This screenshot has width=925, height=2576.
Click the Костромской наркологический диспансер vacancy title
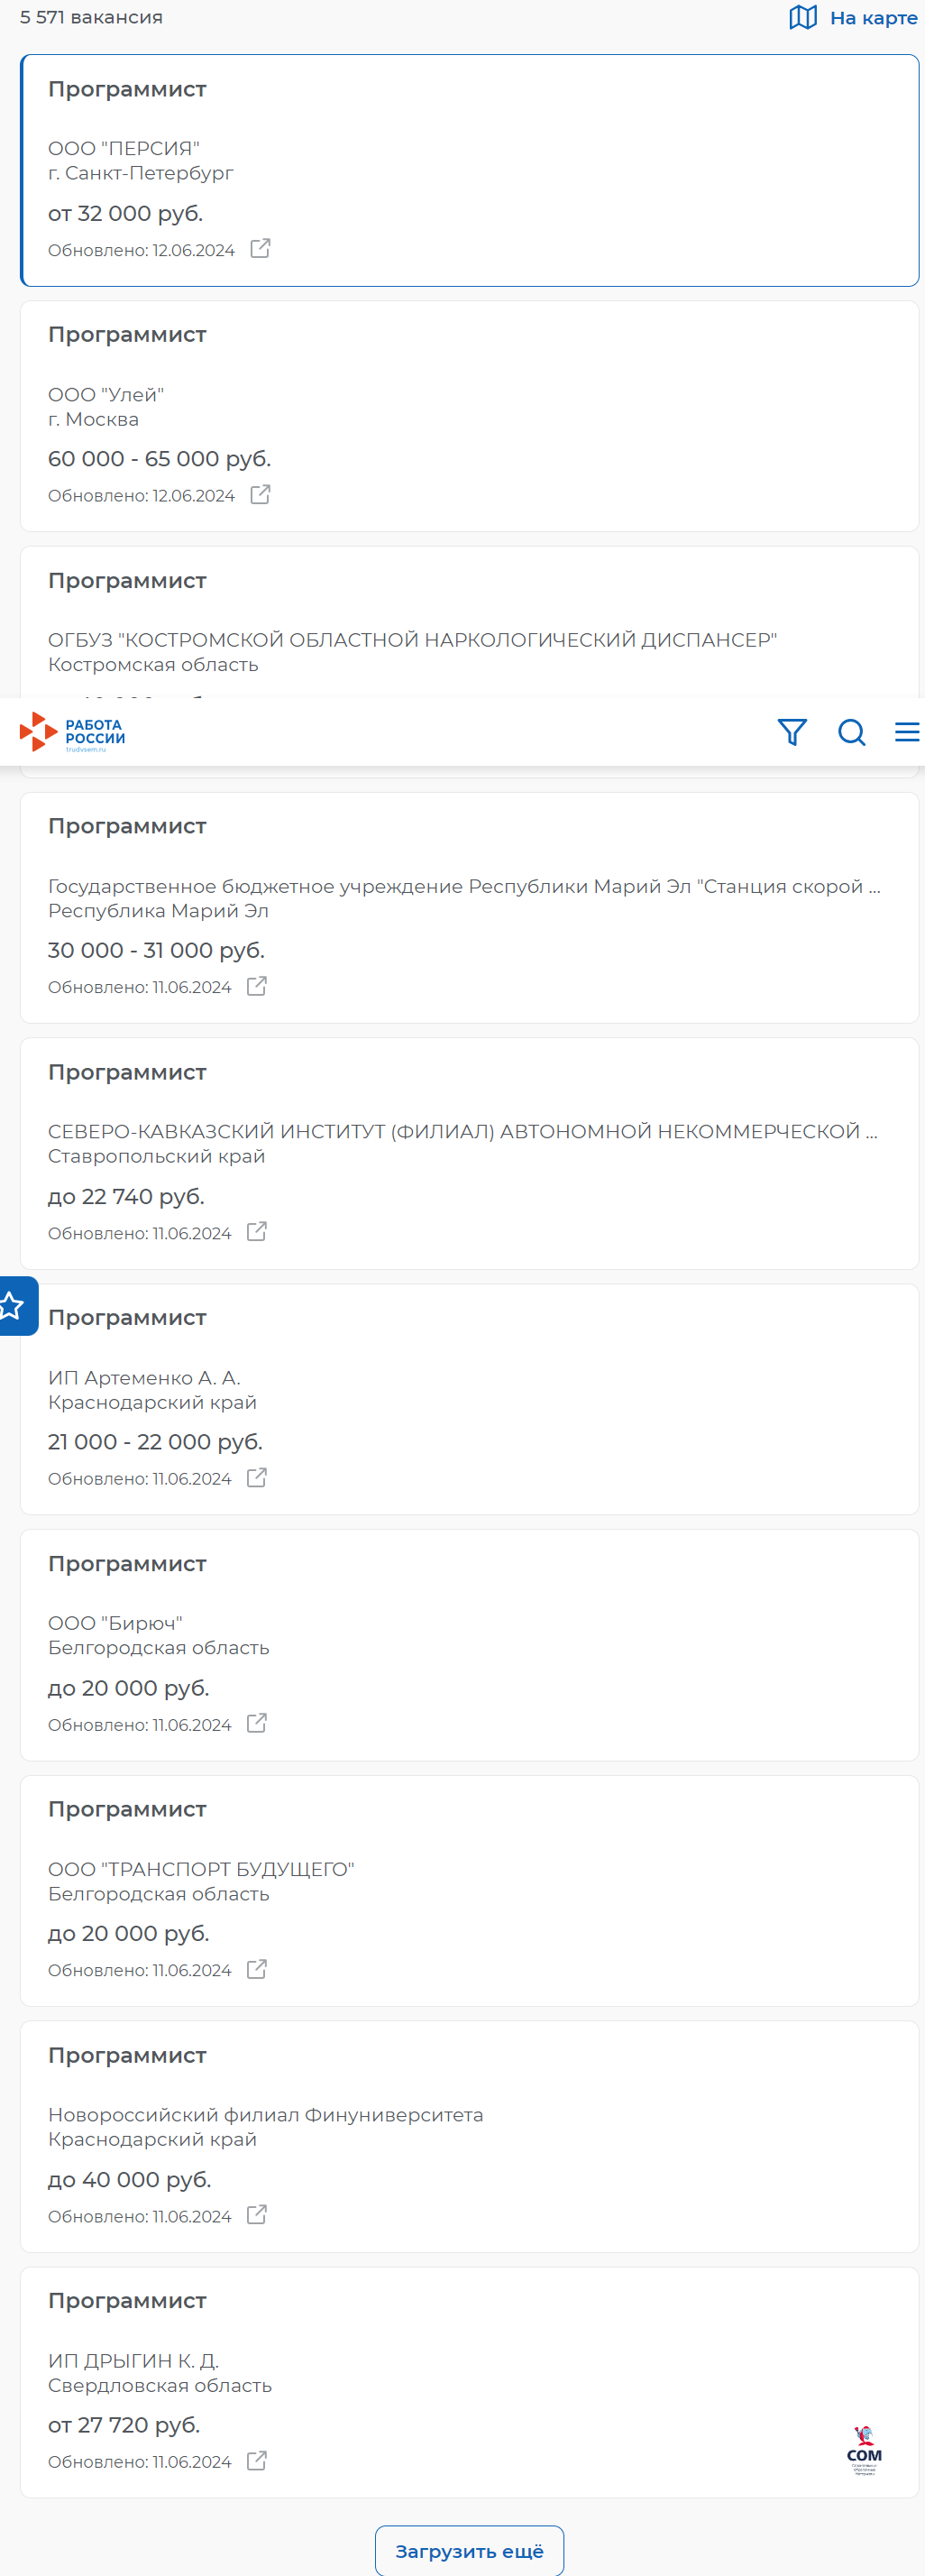point(127,581)
